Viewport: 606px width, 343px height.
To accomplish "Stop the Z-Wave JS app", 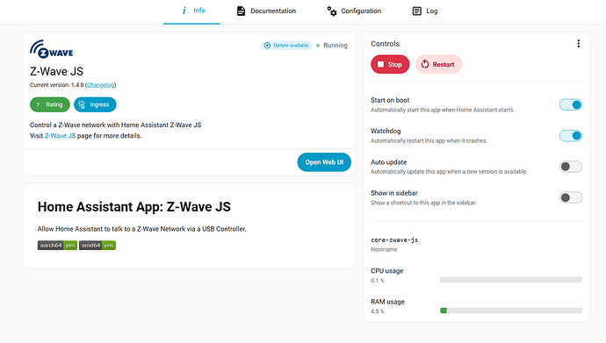I will pyautogui.click(x=390, y=64).
